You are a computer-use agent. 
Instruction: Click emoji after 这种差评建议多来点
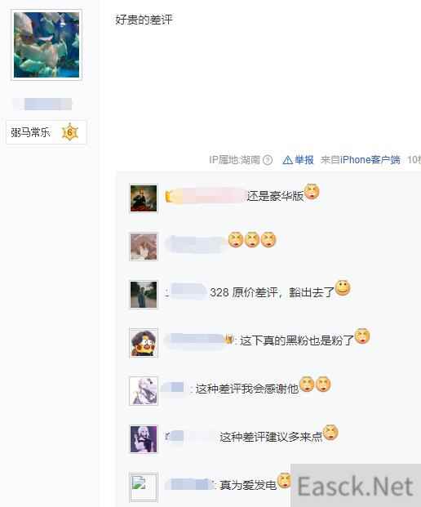click(330, 433)
